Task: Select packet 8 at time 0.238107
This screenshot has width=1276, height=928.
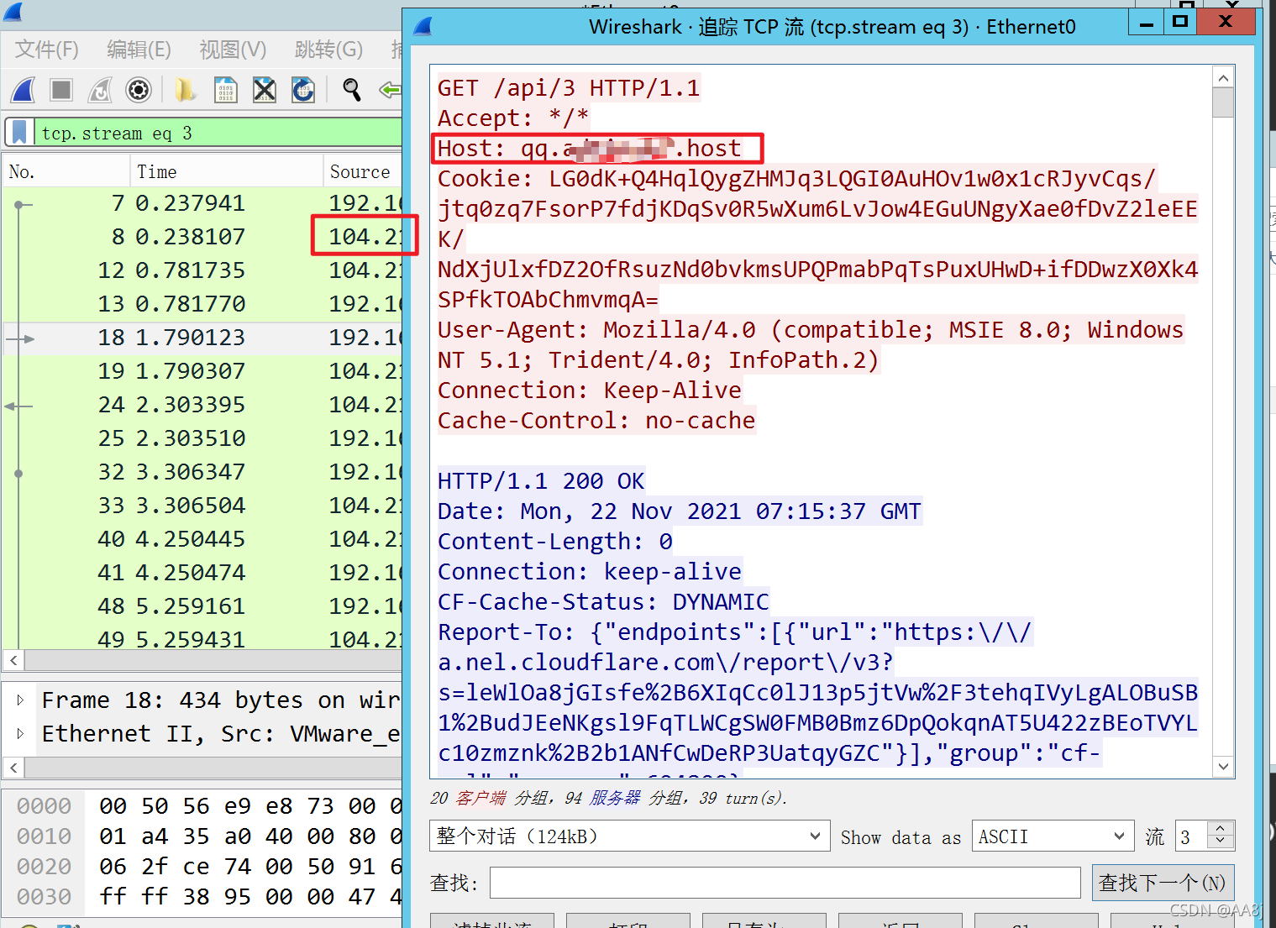Action: pos(202,237)
